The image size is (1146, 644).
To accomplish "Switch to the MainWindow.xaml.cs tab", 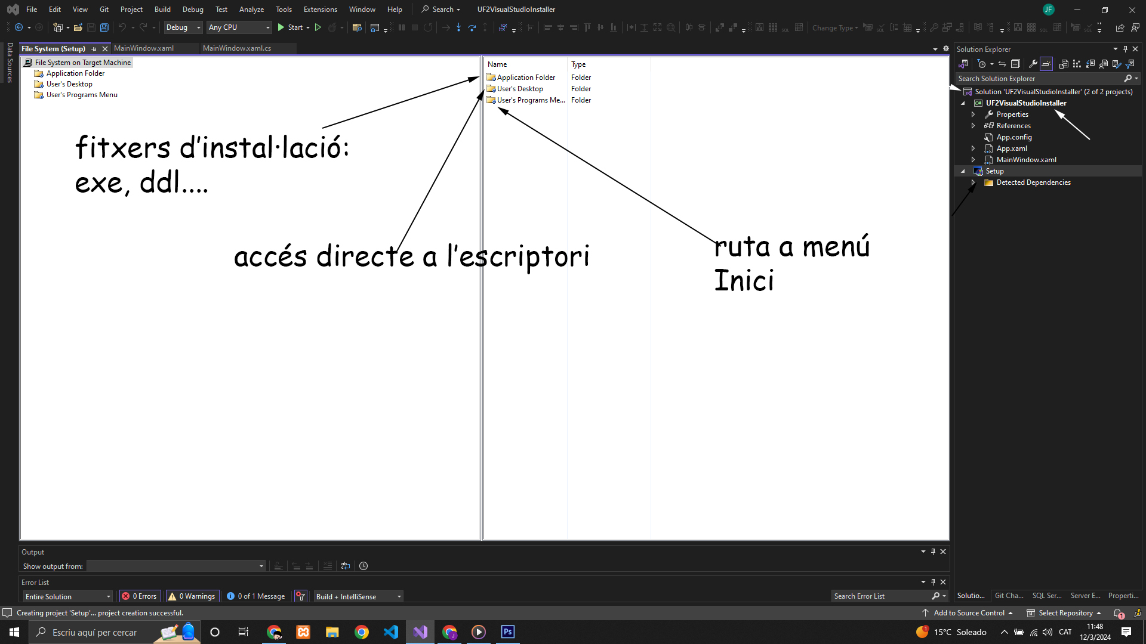I will tap(237, 48).
